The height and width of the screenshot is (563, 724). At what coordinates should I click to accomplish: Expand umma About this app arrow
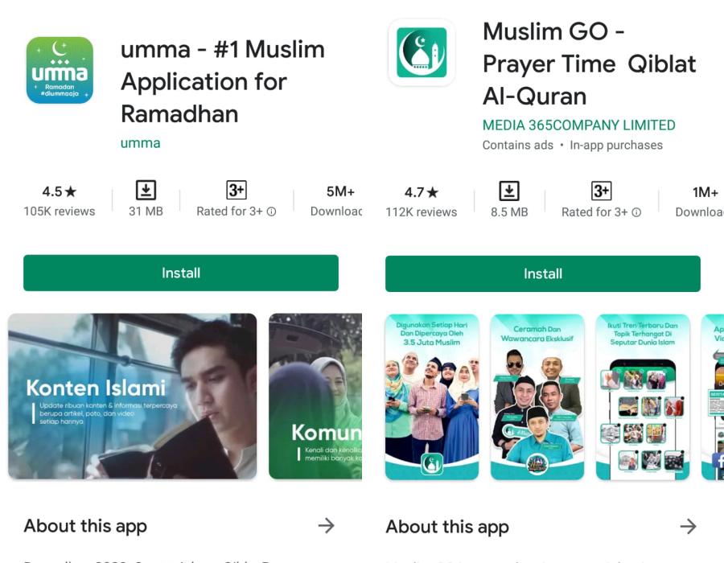326,526
